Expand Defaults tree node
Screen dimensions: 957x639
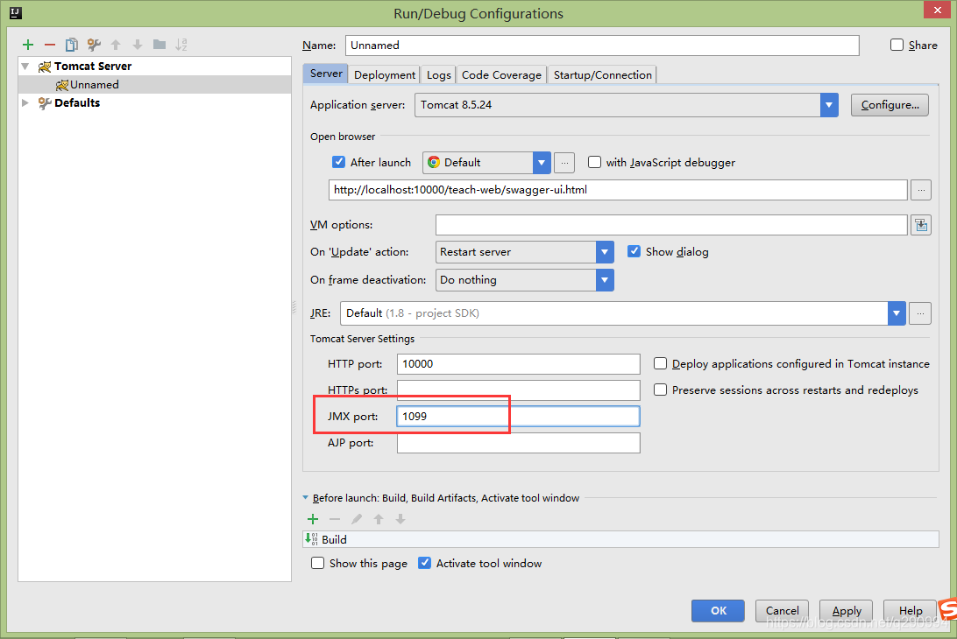(25, 102)
